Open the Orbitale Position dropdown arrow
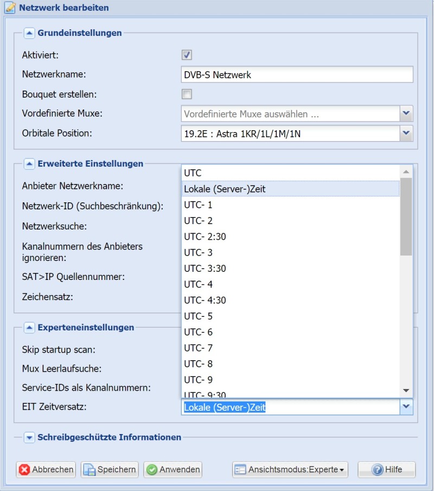The width and height of the screenshot is (434, 491). coord(406,133)
